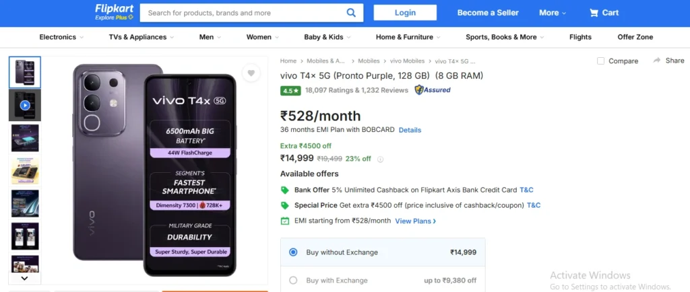Click price info icon near 23% off
Screen dimensions: 690x292
(380, 159)
